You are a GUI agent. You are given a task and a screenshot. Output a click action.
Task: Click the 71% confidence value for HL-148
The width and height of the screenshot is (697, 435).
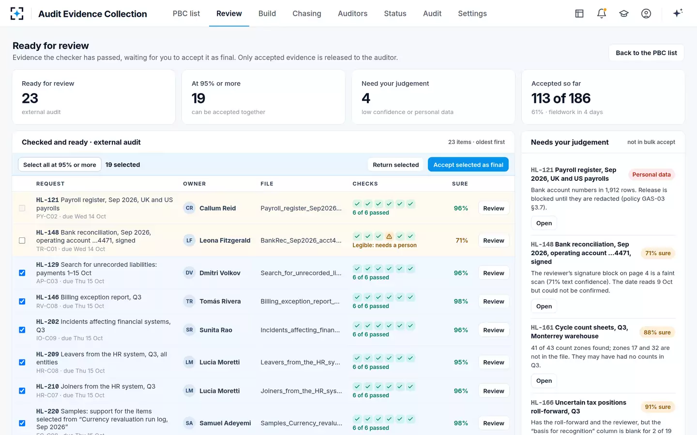tap(462, 241)
